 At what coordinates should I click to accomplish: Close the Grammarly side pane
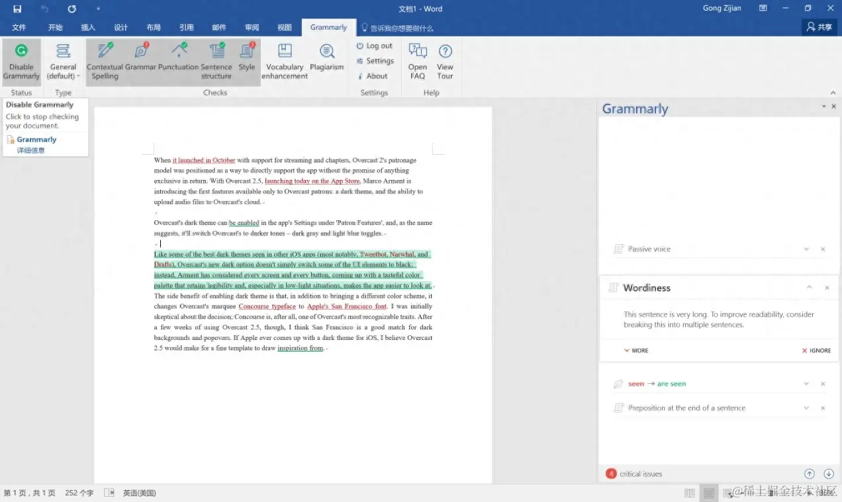tap(833, 106)
